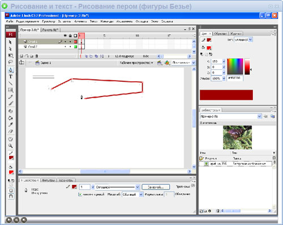Select the Pencil tool
This screenshot has height=225, width=283.
[11, 97]
